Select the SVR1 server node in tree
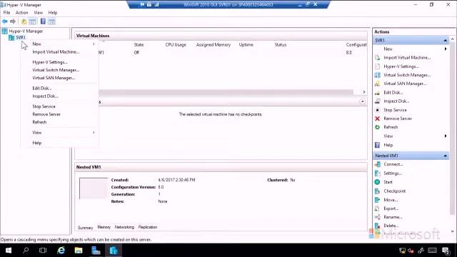 coord(21,38)
